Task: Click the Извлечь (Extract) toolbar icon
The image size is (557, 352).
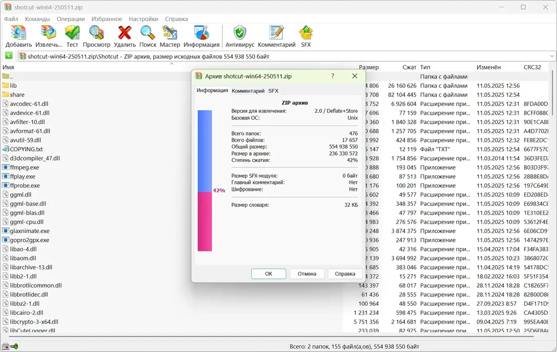Action: tap(48, 33)
